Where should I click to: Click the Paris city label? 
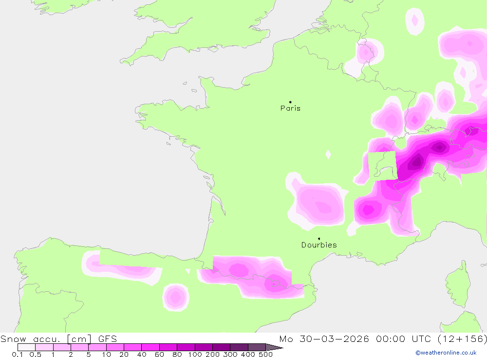pyautogui.click(x=290, y=108)
